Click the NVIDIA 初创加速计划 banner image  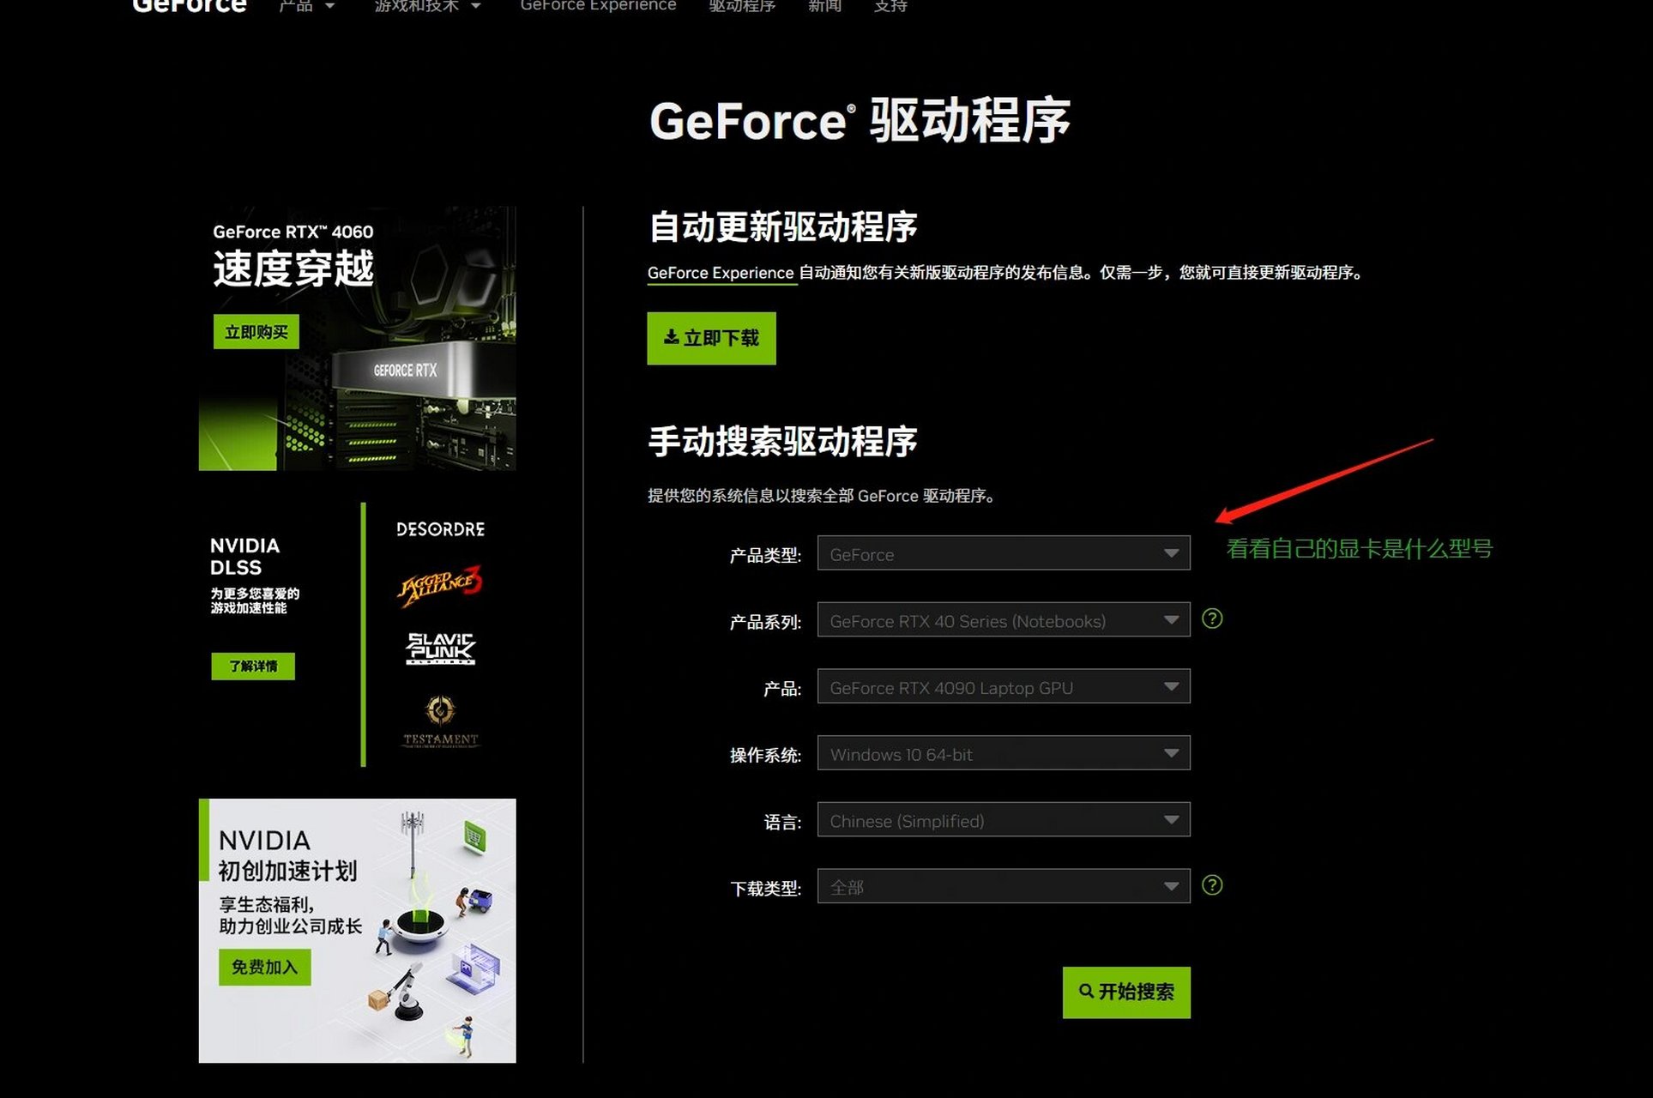coord(357,931)
